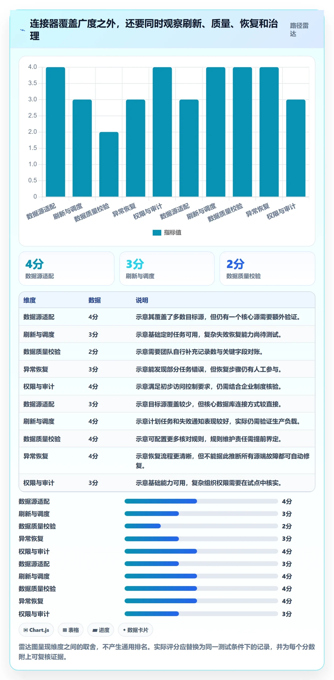Viewport: 334px width, 680px height.
Task: Open the 4分 数据源适配 summary card
Action: click(66, 268)
